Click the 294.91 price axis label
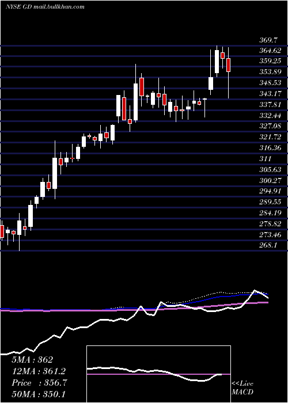This screenshot has height=403, width=288. point(270,191)
